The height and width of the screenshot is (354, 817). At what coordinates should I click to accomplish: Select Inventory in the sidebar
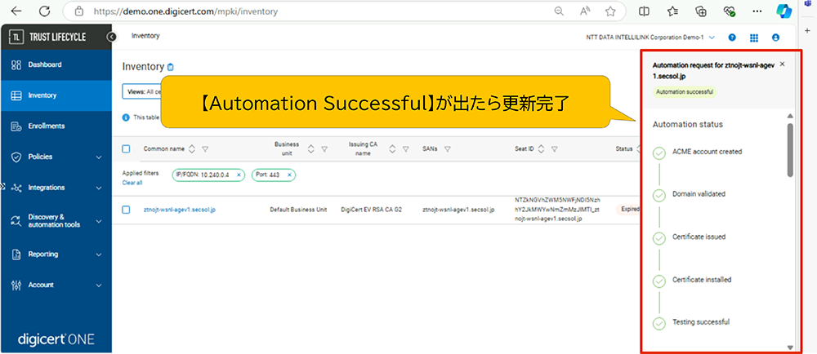coord(56,95)
